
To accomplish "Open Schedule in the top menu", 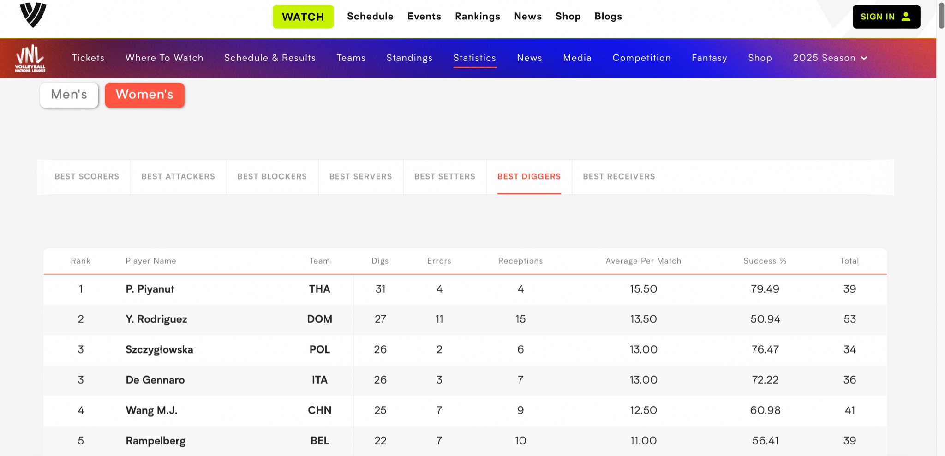I will pyautogui.click(x=370, y=16).
